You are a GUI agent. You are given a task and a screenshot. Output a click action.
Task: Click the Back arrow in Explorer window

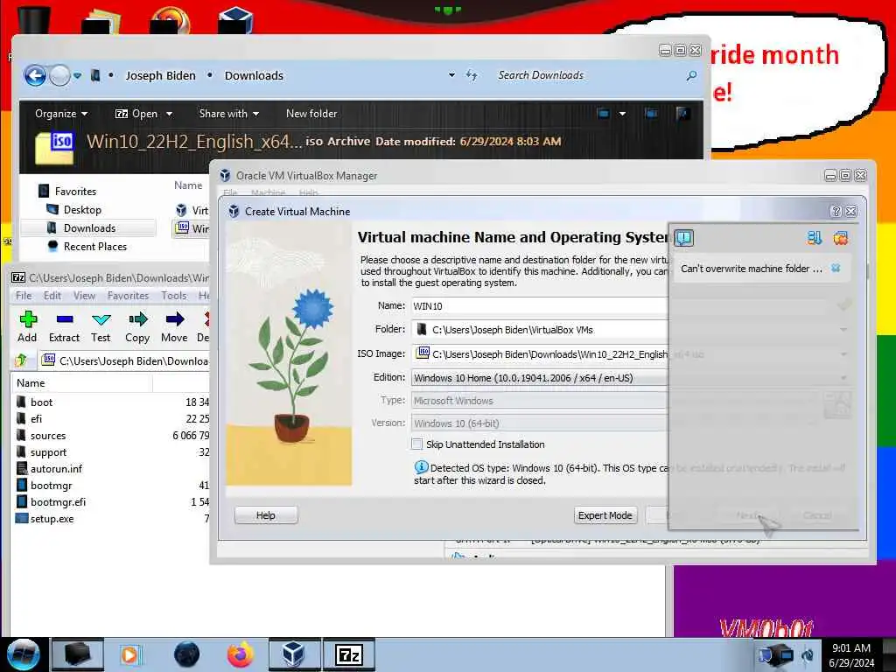(x=35, y=75)
